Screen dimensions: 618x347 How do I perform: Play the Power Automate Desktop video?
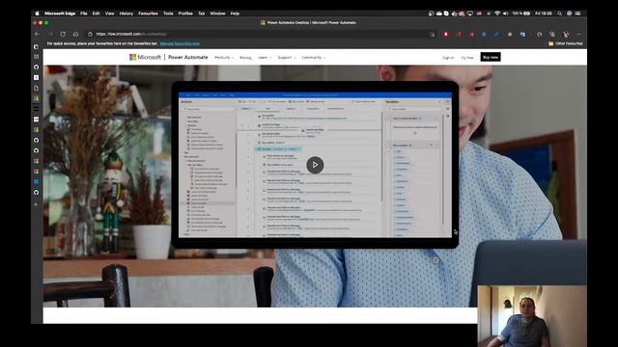[x=315, y=165]
